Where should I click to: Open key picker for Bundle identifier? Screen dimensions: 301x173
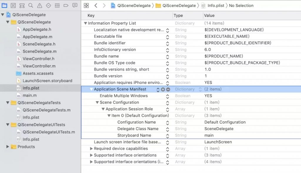point(168,43)
